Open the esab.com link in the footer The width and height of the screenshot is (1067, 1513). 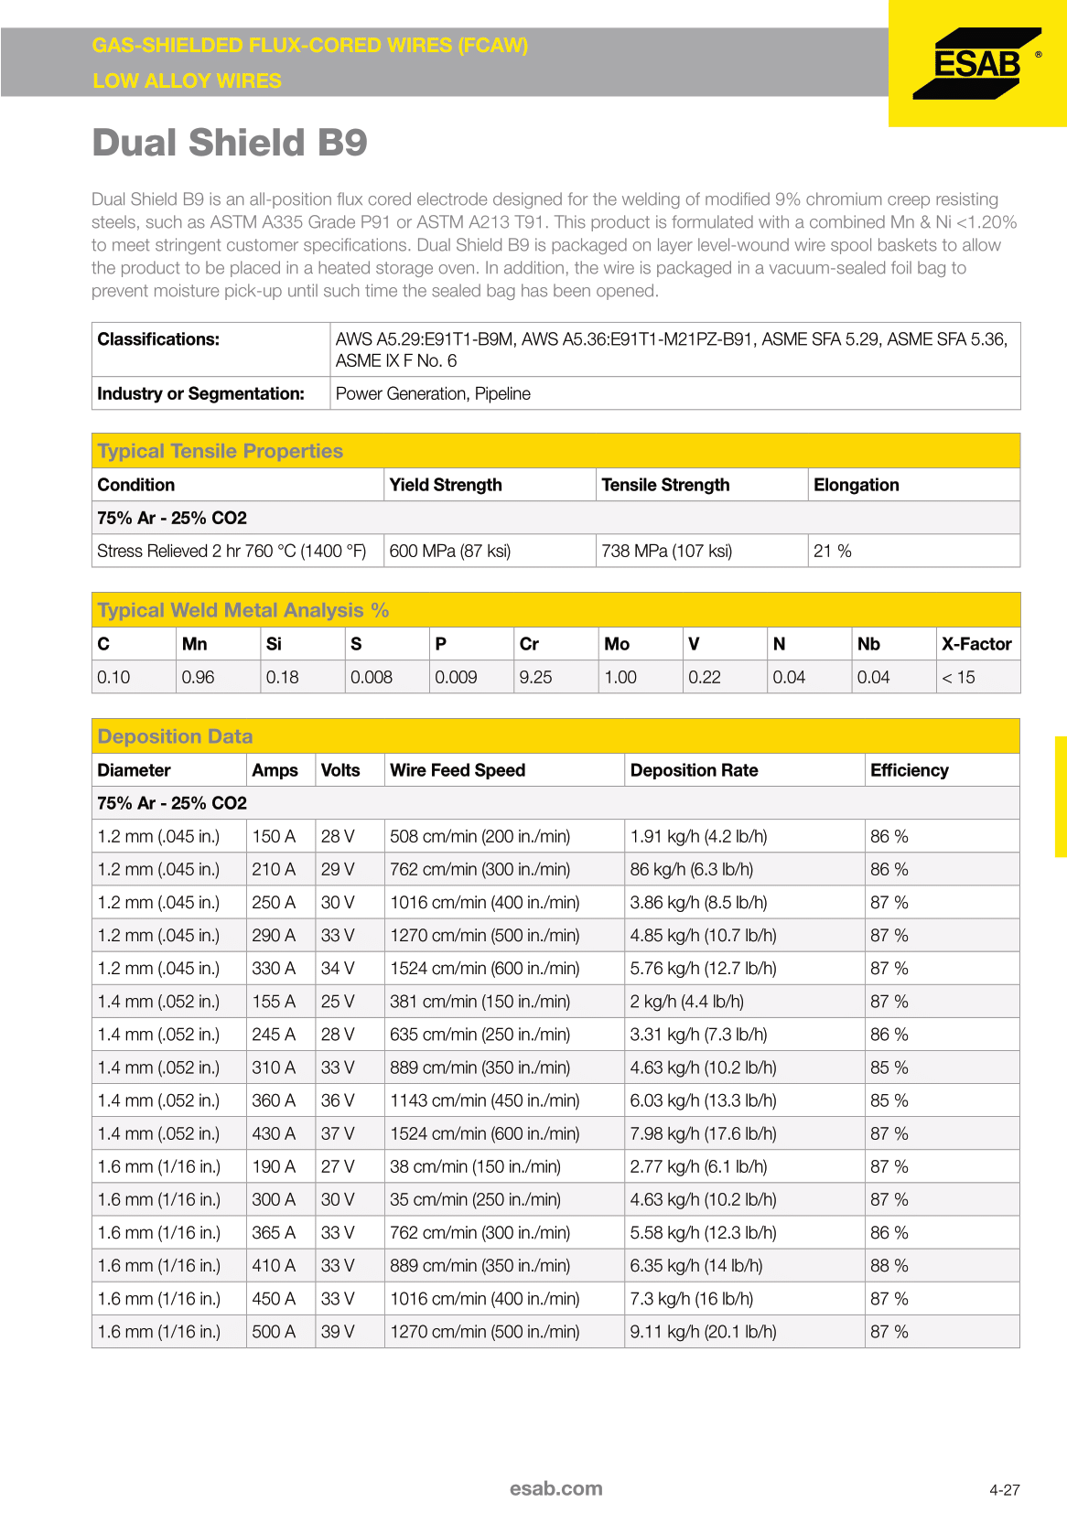(x=556, y=1488)
